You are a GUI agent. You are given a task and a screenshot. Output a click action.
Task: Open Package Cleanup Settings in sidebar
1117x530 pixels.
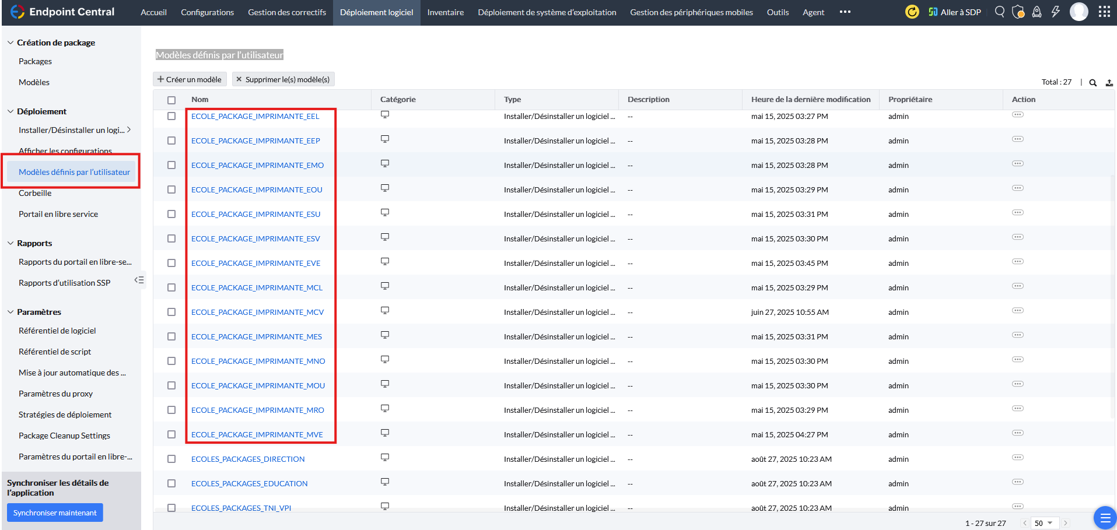pos(64,436)
